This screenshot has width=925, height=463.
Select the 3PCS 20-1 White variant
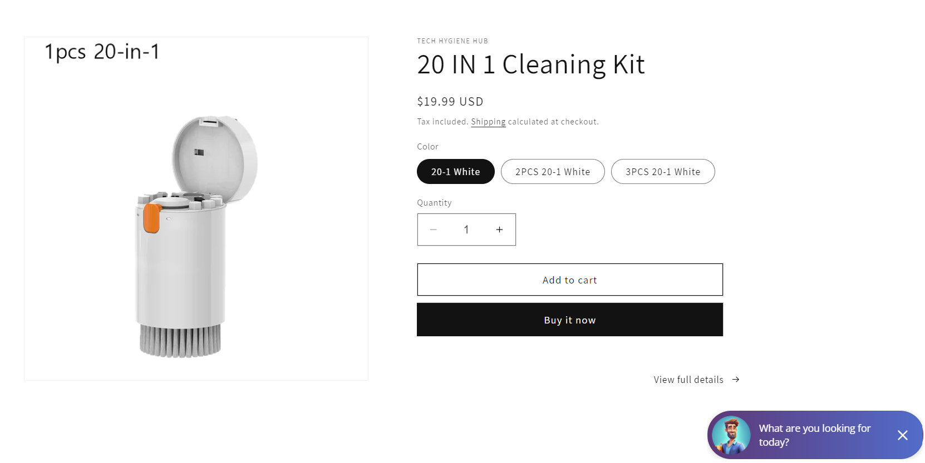[662, 171]
